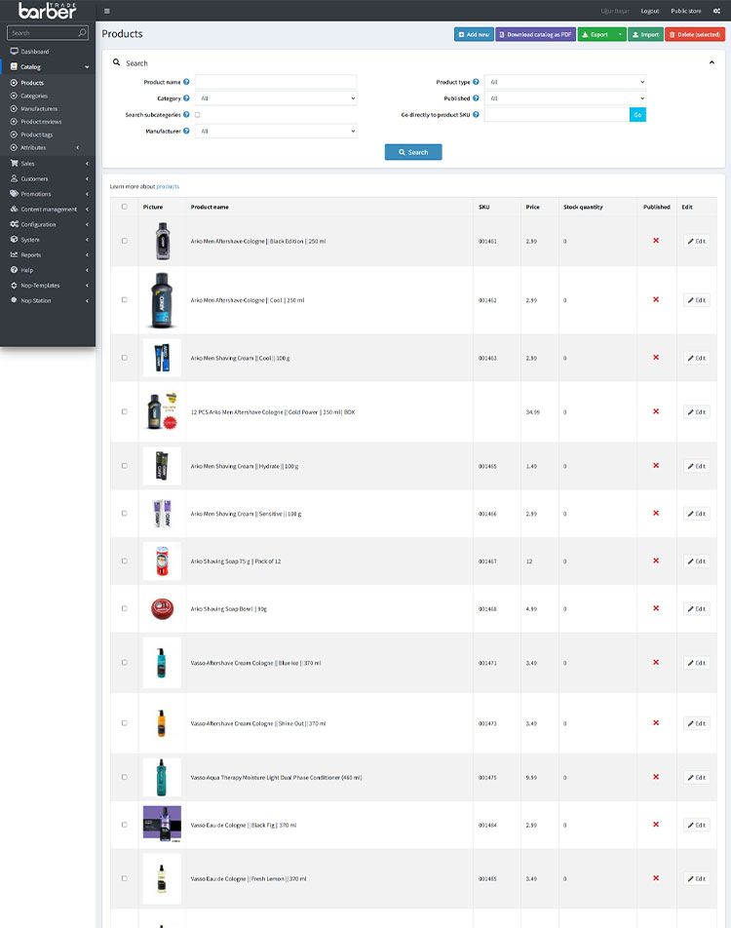Click the help icon next to Manufacturer
The width and height of the screenshot is (731, 928).
[x=186, y=131]
